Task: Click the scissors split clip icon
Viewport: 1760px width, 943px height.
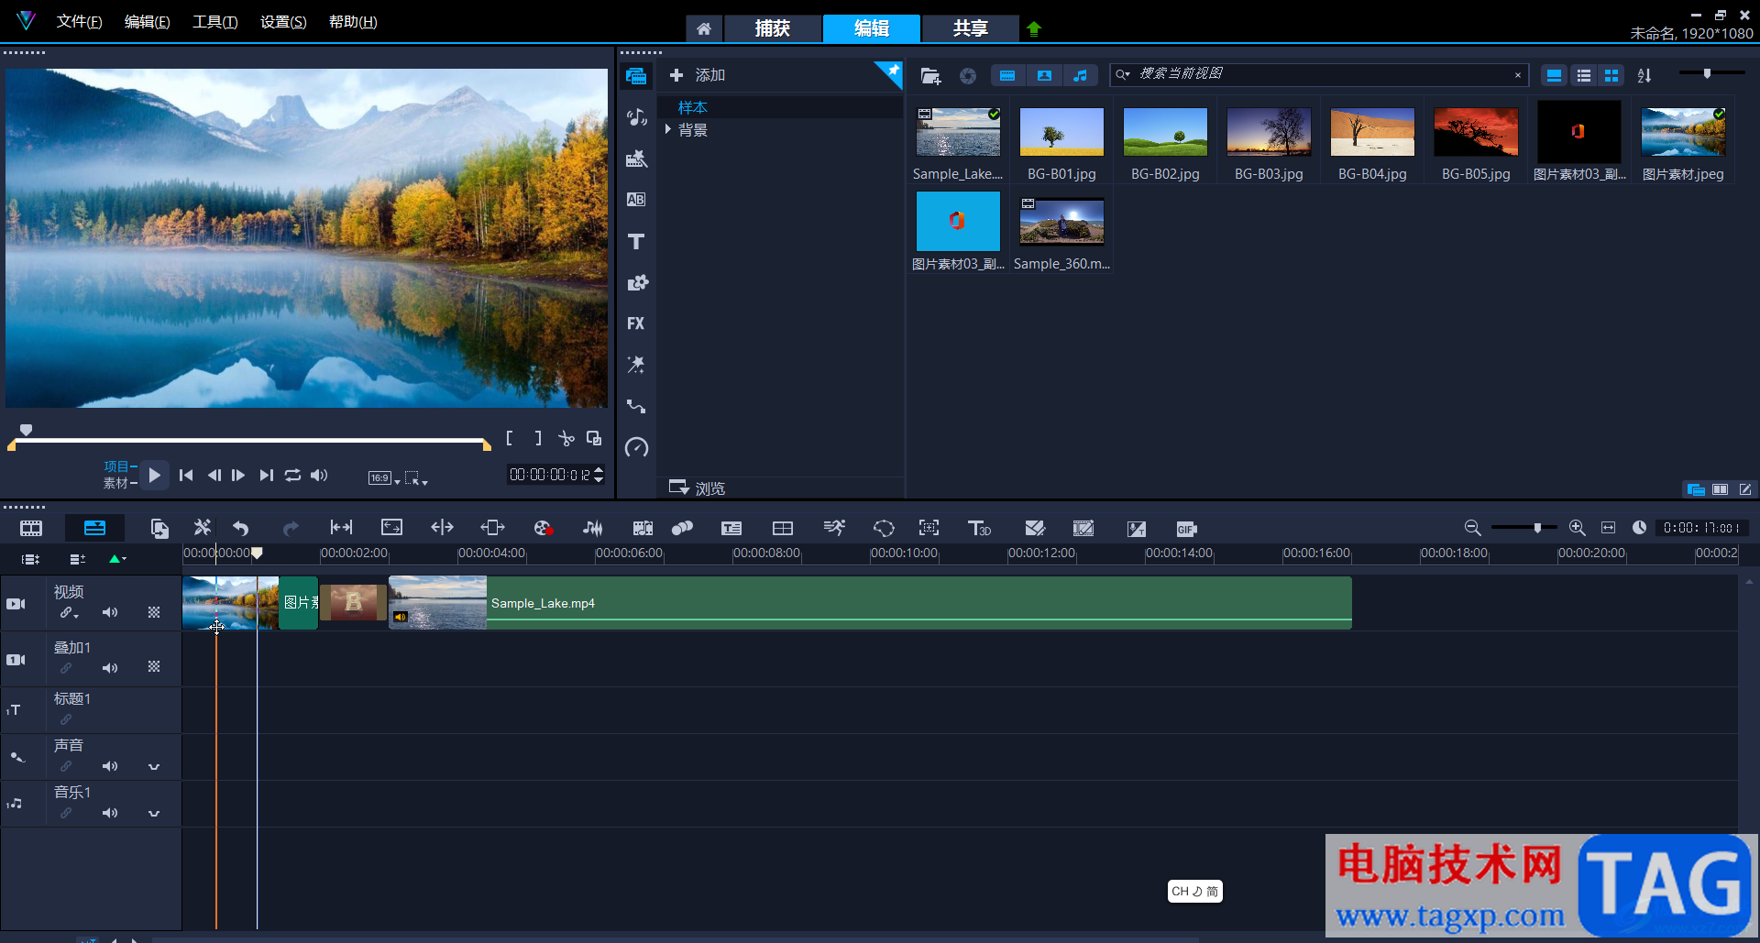Action: click(566, 439)
